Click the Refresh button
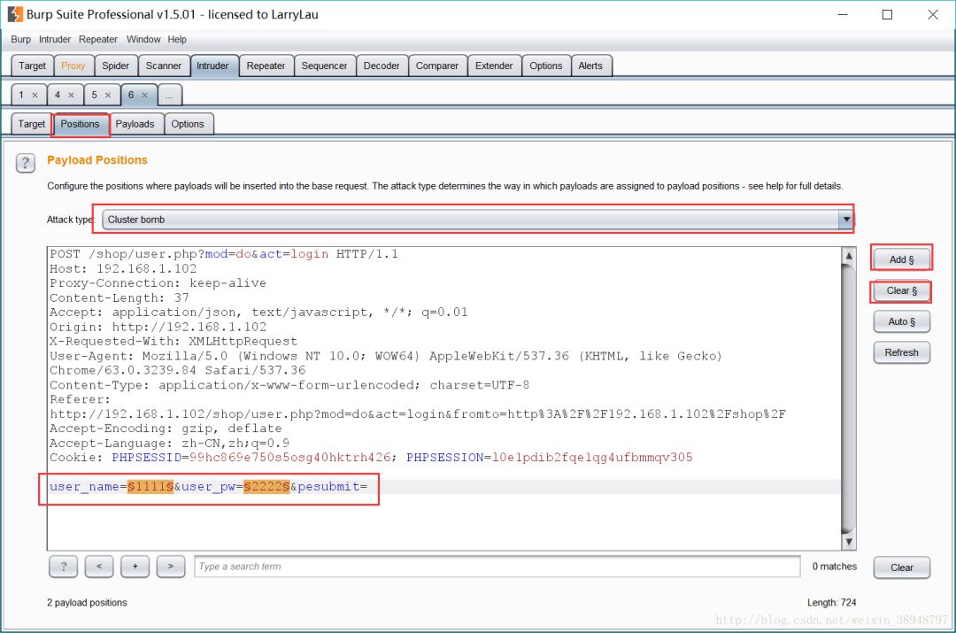The height and width of the screenshot is (633, 956). click(902, 352)
